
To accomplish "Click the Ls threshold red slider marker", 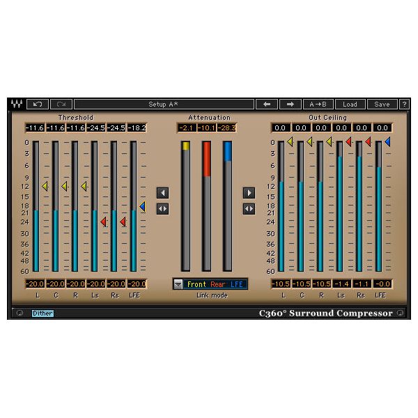I will pyautogui.click(x=103, y=222).
